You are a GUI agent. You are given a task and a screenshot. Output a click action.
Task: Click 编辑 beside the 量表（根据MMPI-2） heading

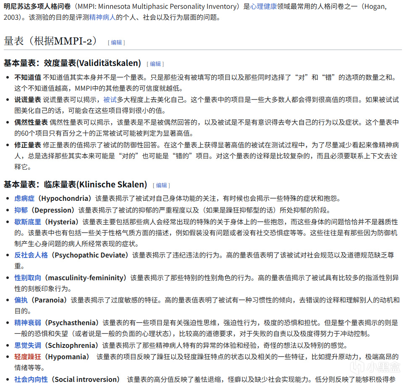[x=116, y=42]
